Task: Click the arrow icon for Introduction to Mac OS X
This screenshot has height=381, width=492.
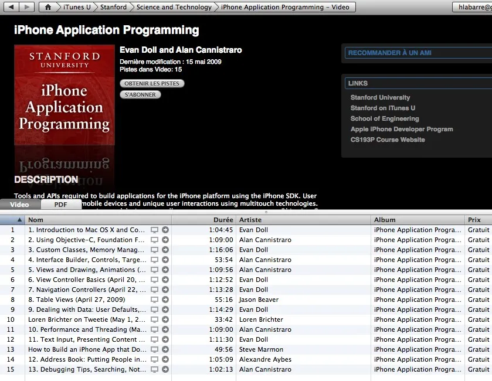Action: [165, 230]
